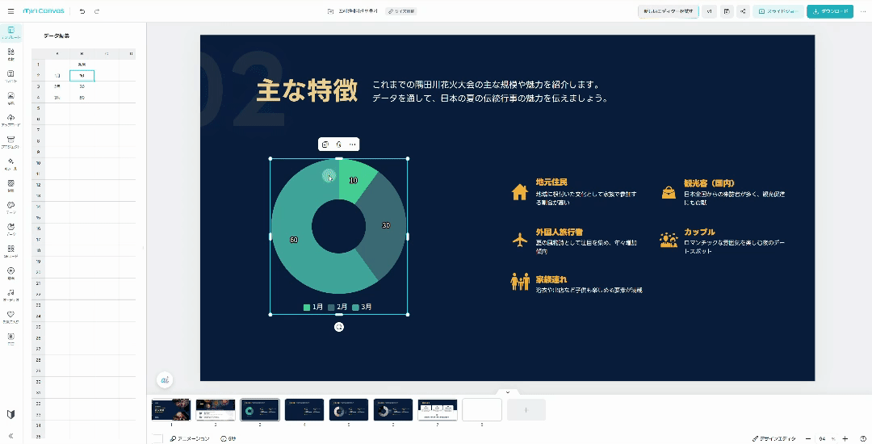
Task: Select the selected cell with value 10
Action: (x=82, y=76)
